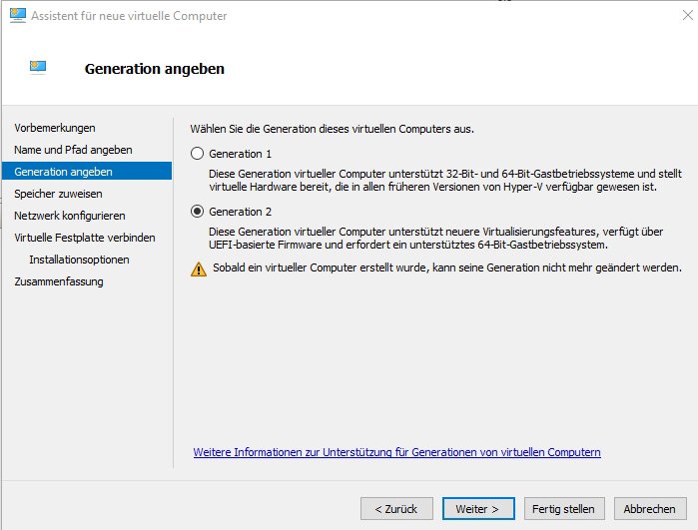
Task: Cancel the wizard with Abbrechen
Action: (x=649, y=508)
